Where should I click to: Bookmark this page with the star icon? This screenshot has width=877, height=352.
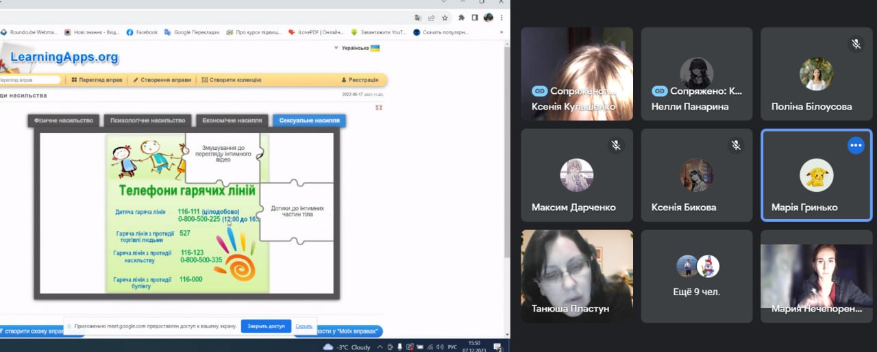(445, 18)
